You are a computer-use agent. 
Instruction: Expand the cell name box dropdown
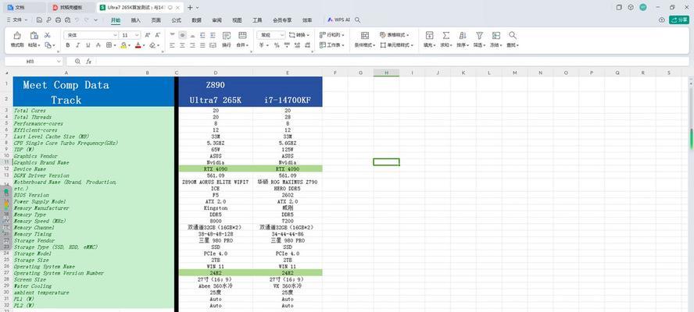tap(59, 62)
